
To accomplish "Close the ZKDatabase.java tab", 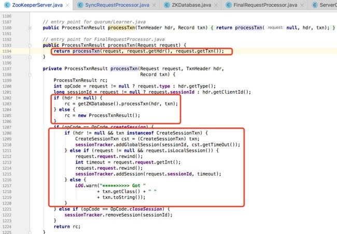I will coord(216,5).
